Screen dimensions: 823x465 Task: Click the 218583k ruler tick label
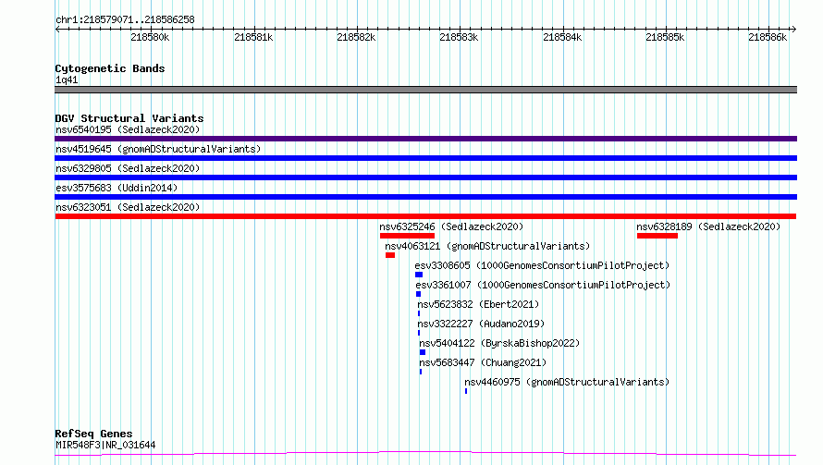(459, 37)
